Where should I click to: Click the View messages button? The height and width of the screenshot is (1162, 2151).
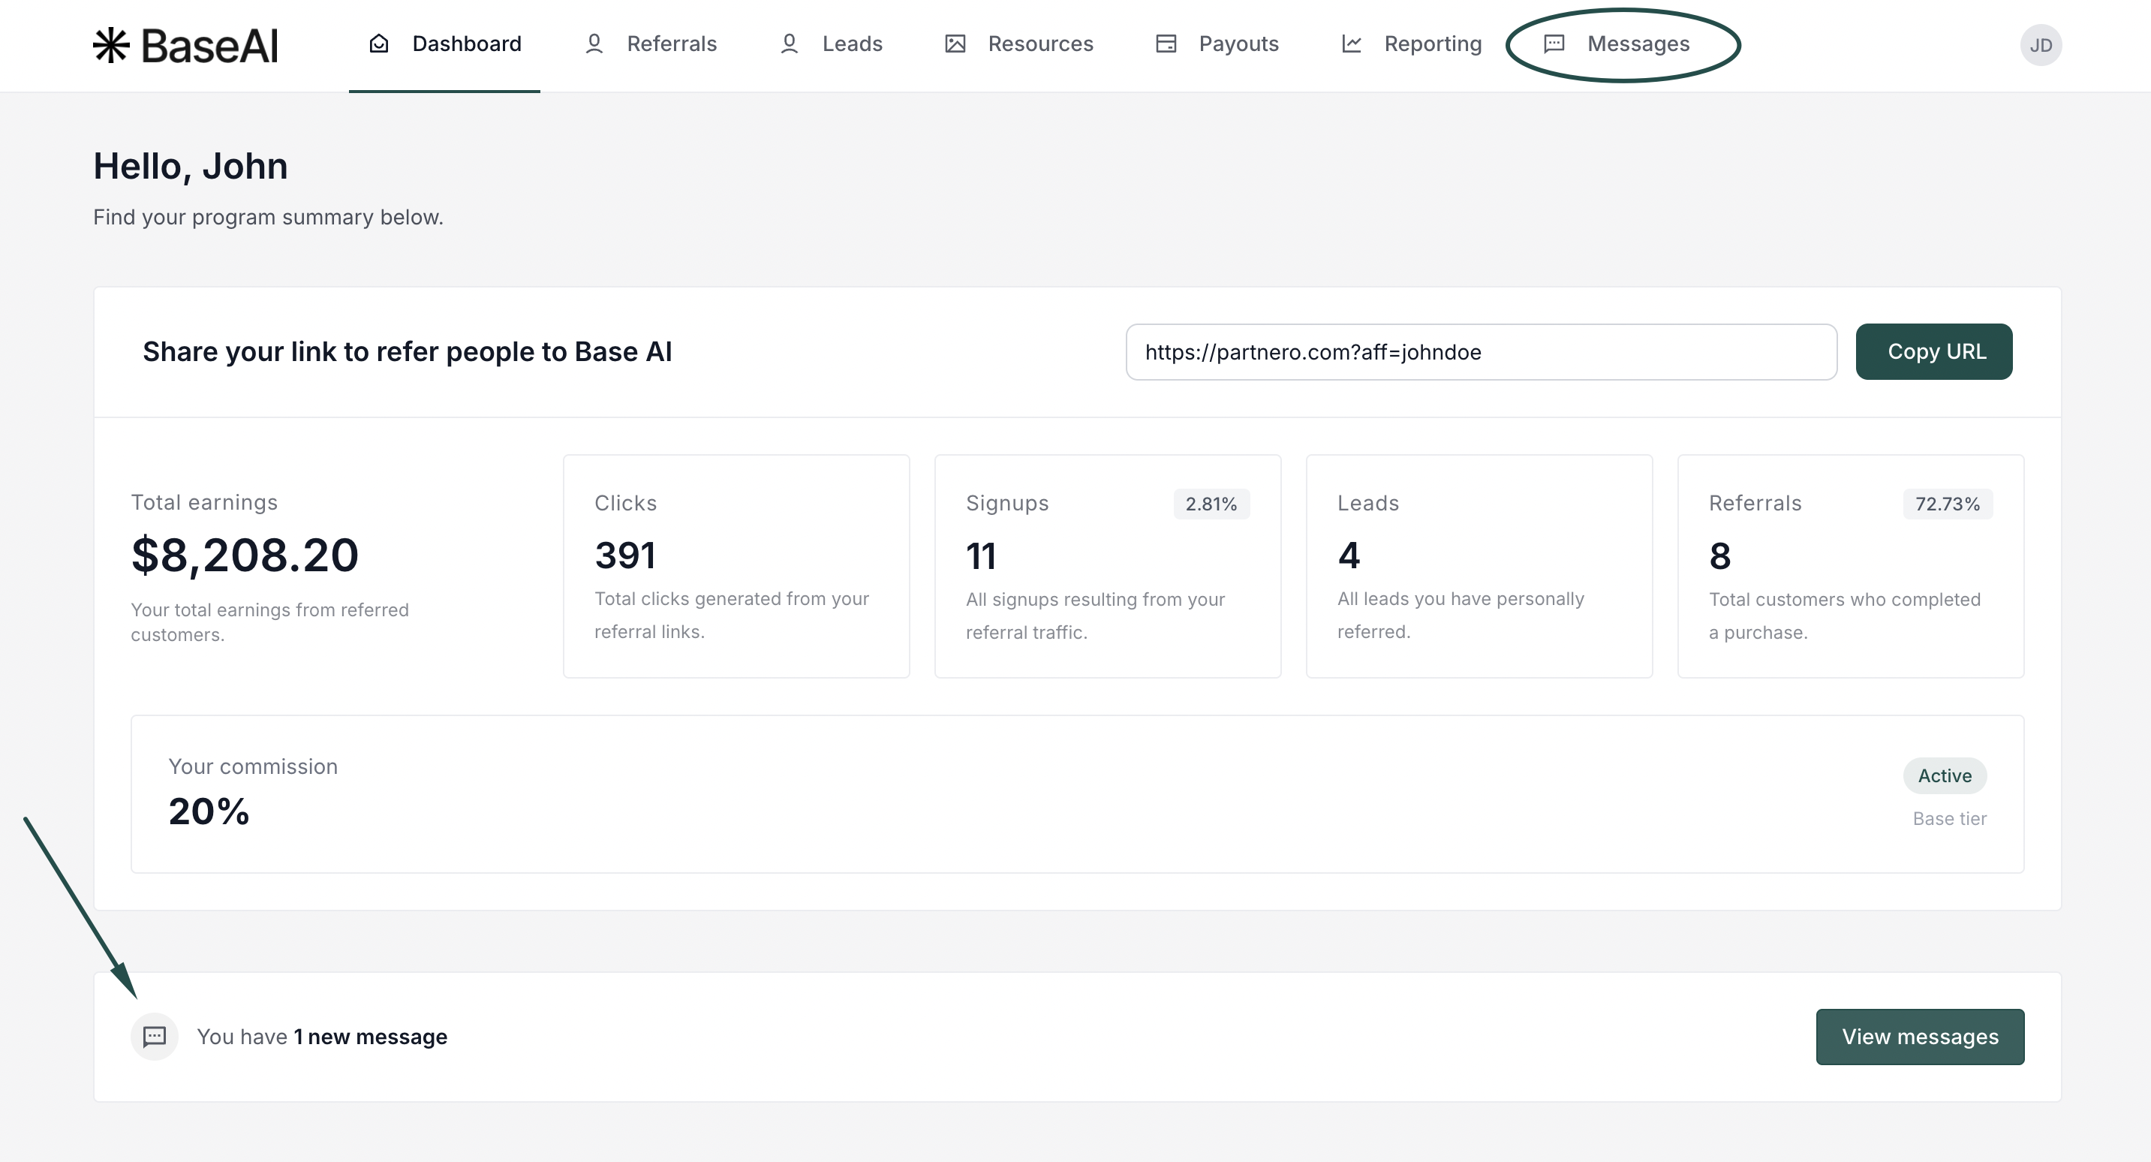(1920, 1037)
